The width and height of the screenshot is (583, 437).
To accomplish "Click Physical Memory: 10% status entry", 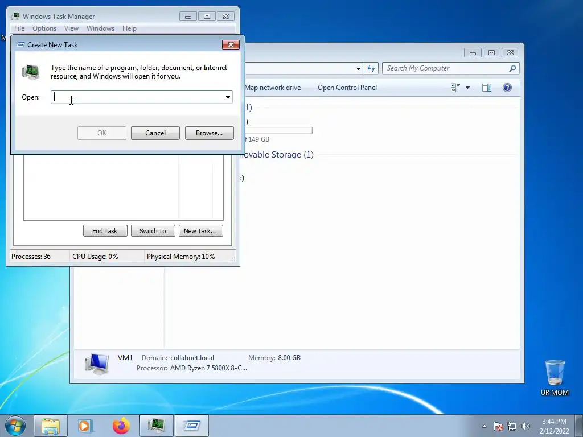I will tap(180, 257).
